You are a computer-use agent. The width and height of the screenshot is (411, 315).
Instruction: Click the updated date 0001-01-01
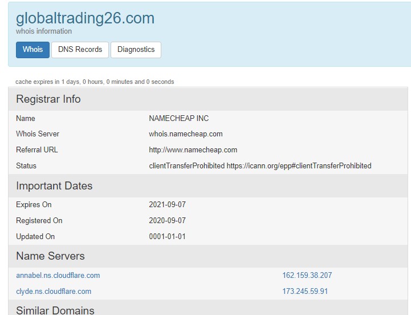coord(167,236)
